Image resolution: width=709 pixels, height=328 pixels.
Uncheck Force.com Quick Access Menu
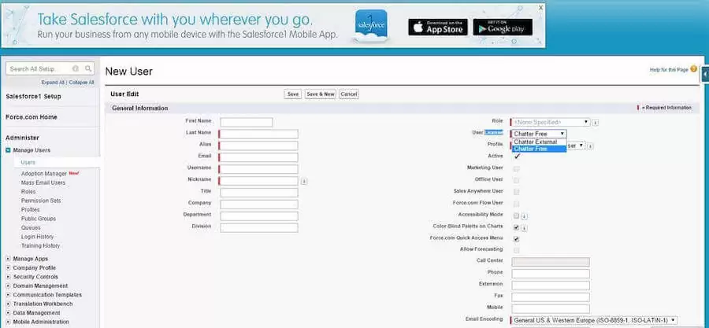point(516,239)
